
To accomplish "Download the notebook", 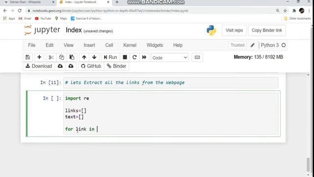I will (x=39, y=66).
